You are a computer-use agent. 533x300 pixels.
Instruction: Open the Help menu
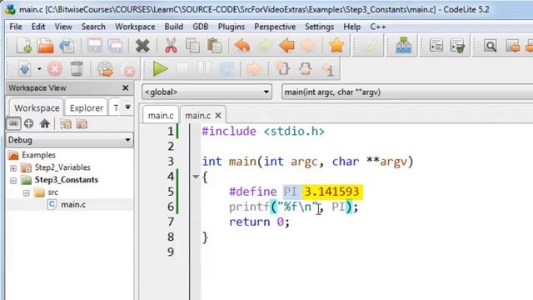click(x=351, y=27)
